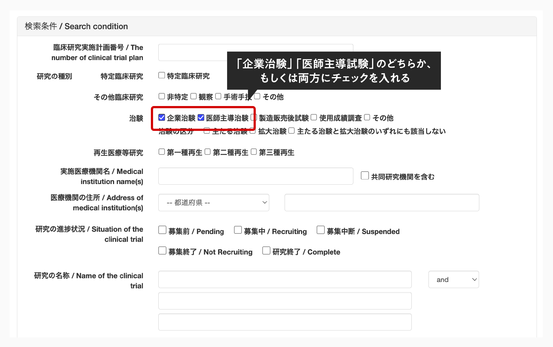Check the 観察 checkbox
Image resolution: width=553 pixels, height=347 pixels.
194,96
